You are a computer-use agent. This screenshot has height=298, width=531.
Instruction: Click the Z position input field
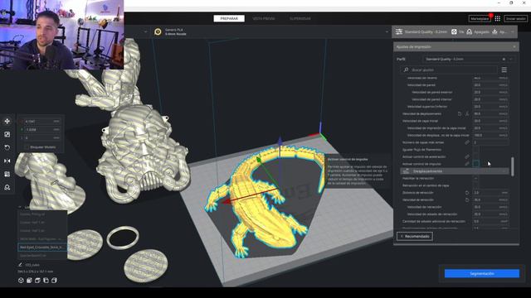point(42,138)
